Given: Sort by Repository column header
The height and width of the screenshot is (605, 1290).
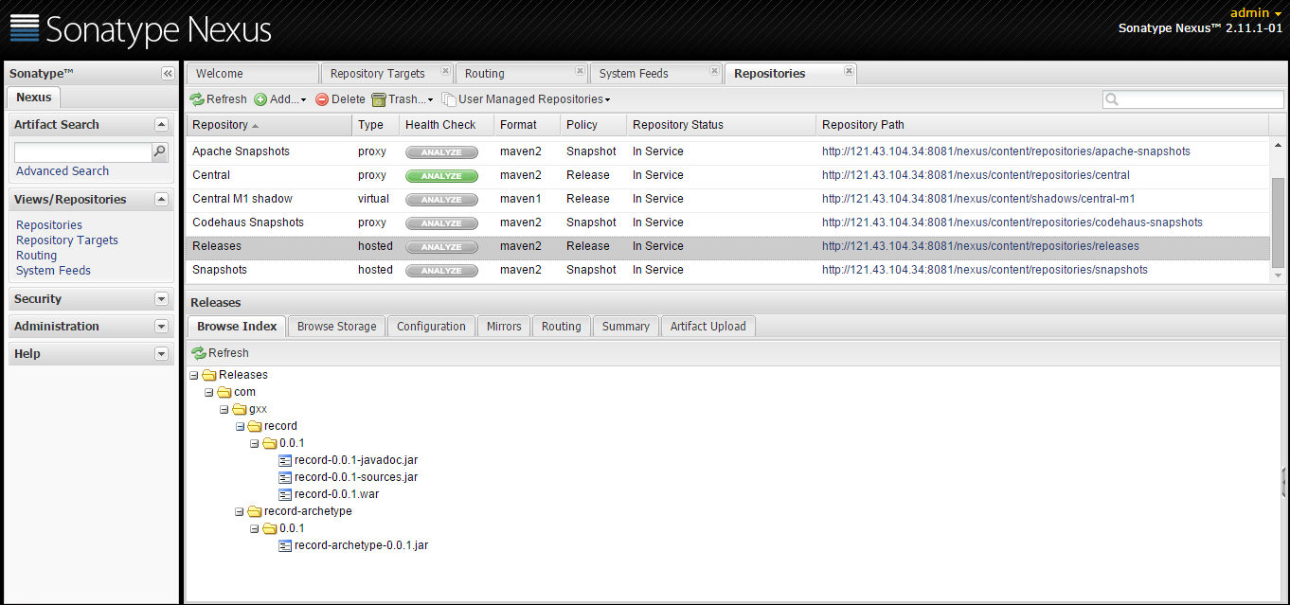Looking at the screenshot, I should click(269, 125).
